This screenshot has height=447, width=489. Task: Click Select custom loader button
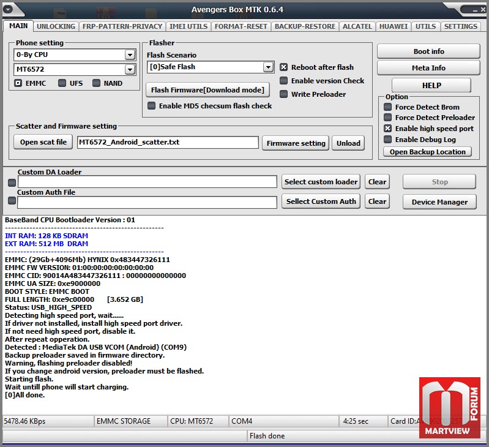tap(321, 182)
